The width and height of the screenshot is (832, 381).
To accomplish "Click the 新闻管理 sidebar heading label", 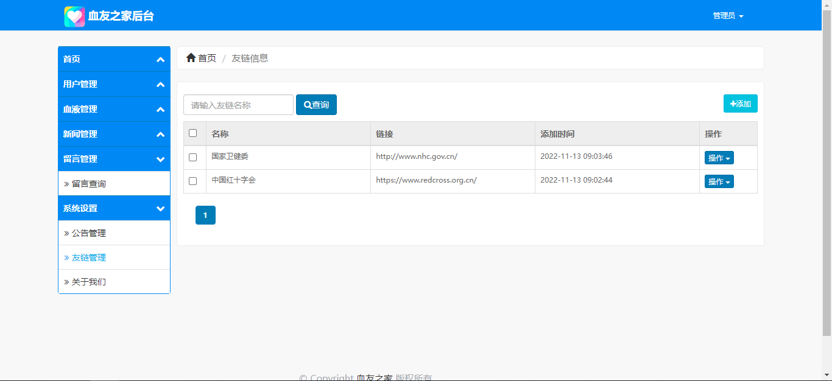I will 80,134.
